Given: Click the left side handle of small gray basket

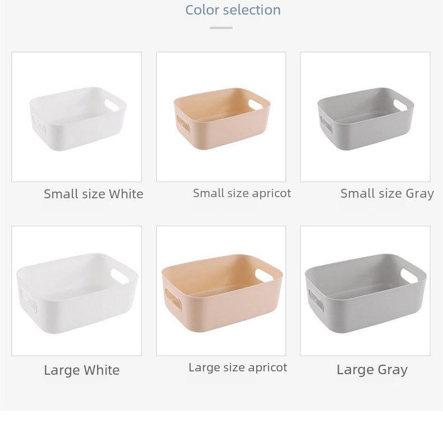Looking at the screenshot, I should pos(326,125).
